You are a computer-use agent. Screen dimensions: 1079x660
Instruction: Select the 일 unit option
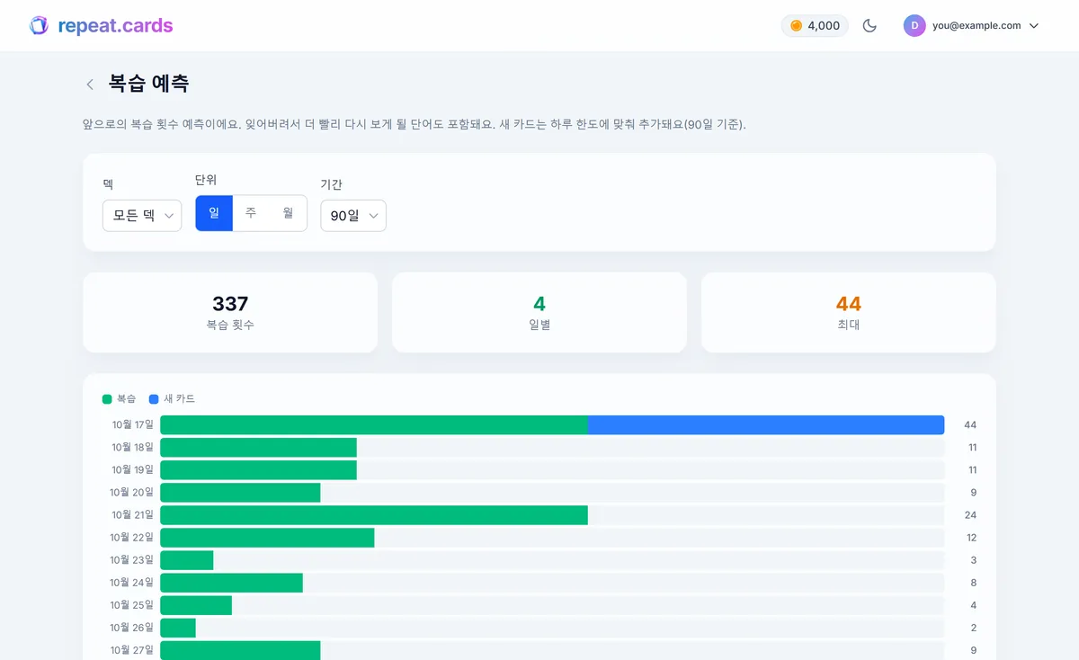[214, 213]
